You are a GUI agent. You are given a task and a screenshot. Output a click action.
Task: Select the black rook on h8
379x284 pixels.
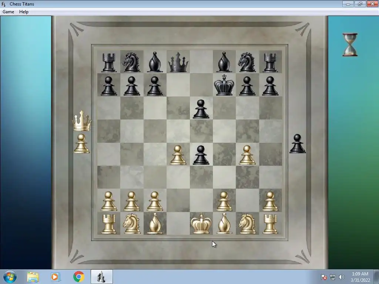(270, 62)
